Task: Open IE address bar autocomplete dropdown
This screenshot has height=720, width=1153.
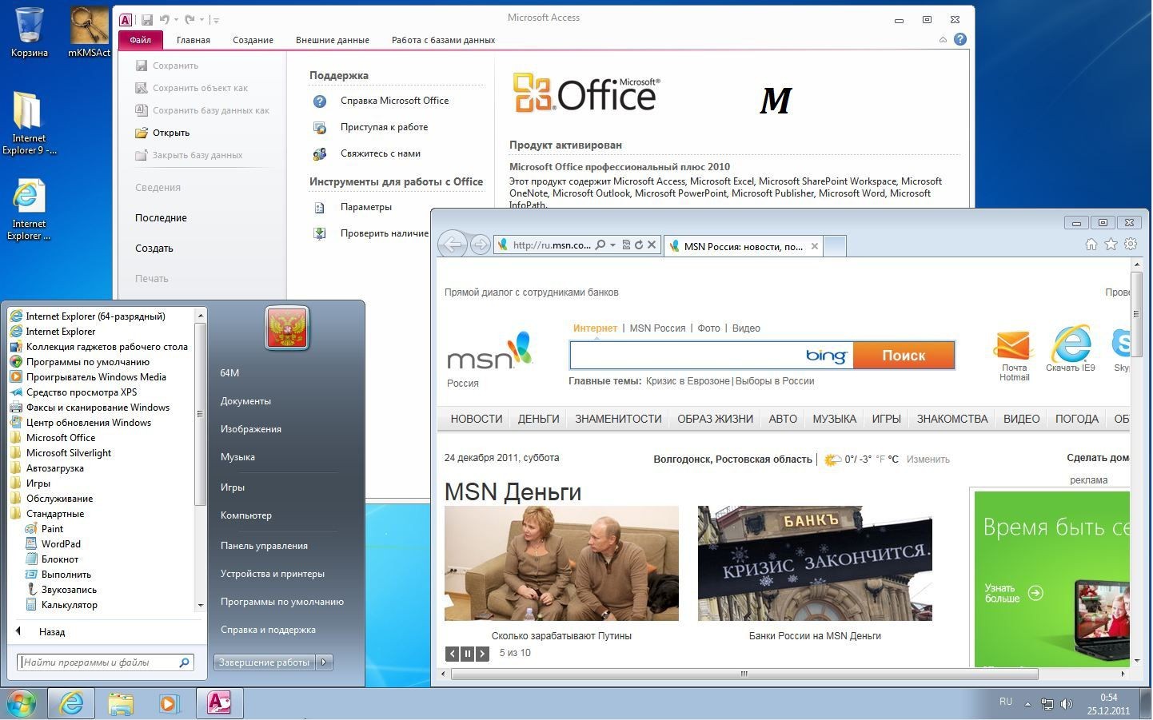Action: [x=612, y=245]
